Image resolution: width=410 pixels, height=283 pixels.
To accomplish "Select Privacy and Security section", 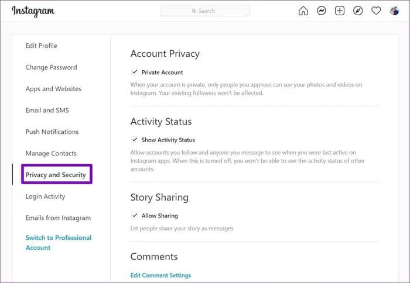I will pos(56,175).
